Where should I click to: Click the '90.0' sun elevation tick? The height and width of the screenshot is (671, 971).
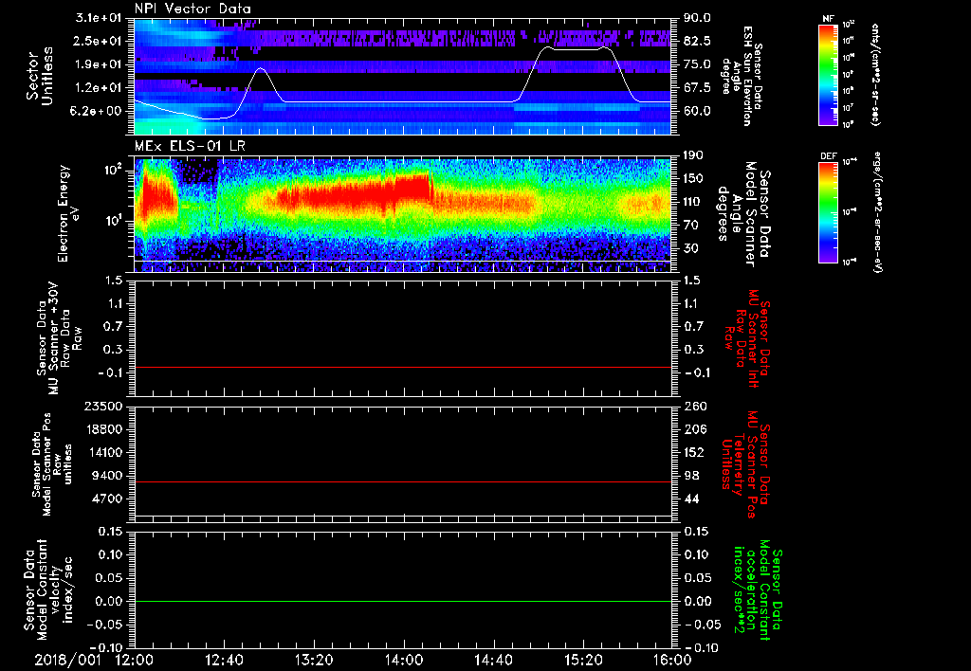[x=697, y=18]
